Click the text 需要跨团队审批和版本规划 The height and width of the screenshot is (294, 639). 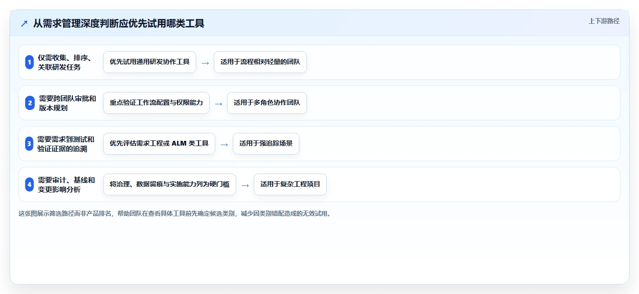tap(67, 103)
